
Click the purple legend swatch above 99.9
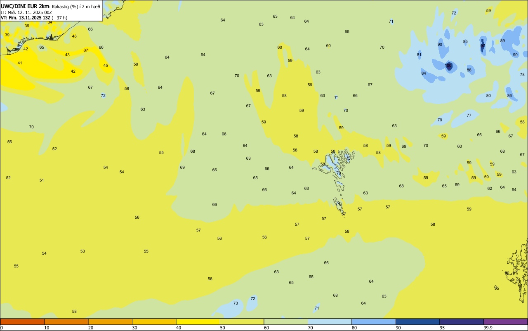tap(505, 322)
